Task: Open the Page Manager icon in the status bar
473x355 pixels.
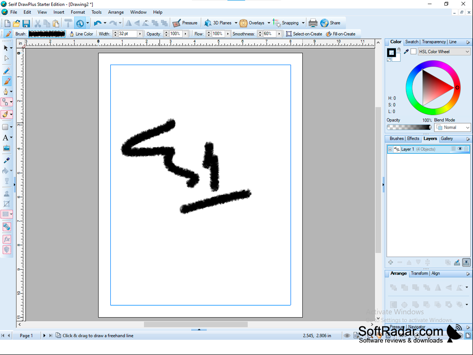Action: tap(59, 335)
